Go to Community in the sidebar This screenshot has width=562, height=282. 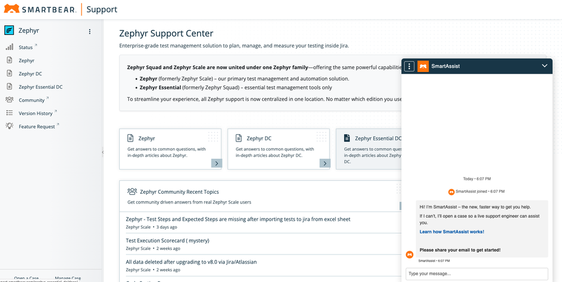(x=32, y=100)
